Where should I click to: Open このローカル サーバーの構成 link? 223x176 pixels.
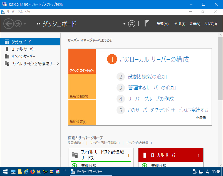154,59
